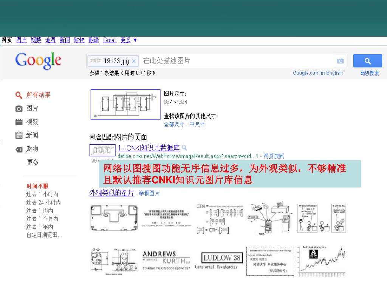Open the Autodesk stock price chart thumbnail
The image size is (387, 290).
[322, 261]
